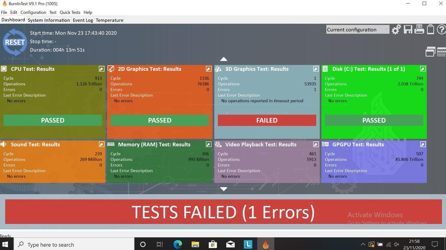The height and width of the screenshot is (250, 446).
Task: Click the Windows search box
Action: (74, 244)
